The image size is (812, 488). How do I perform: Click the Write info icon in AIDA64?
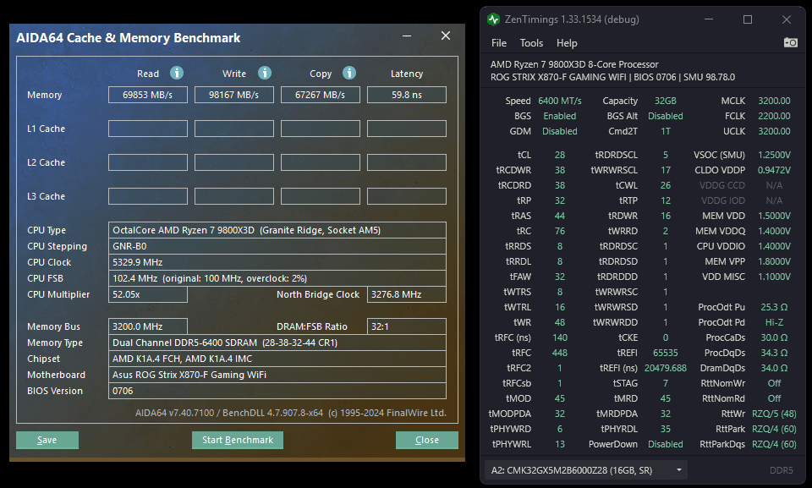(x=265, y=73)
